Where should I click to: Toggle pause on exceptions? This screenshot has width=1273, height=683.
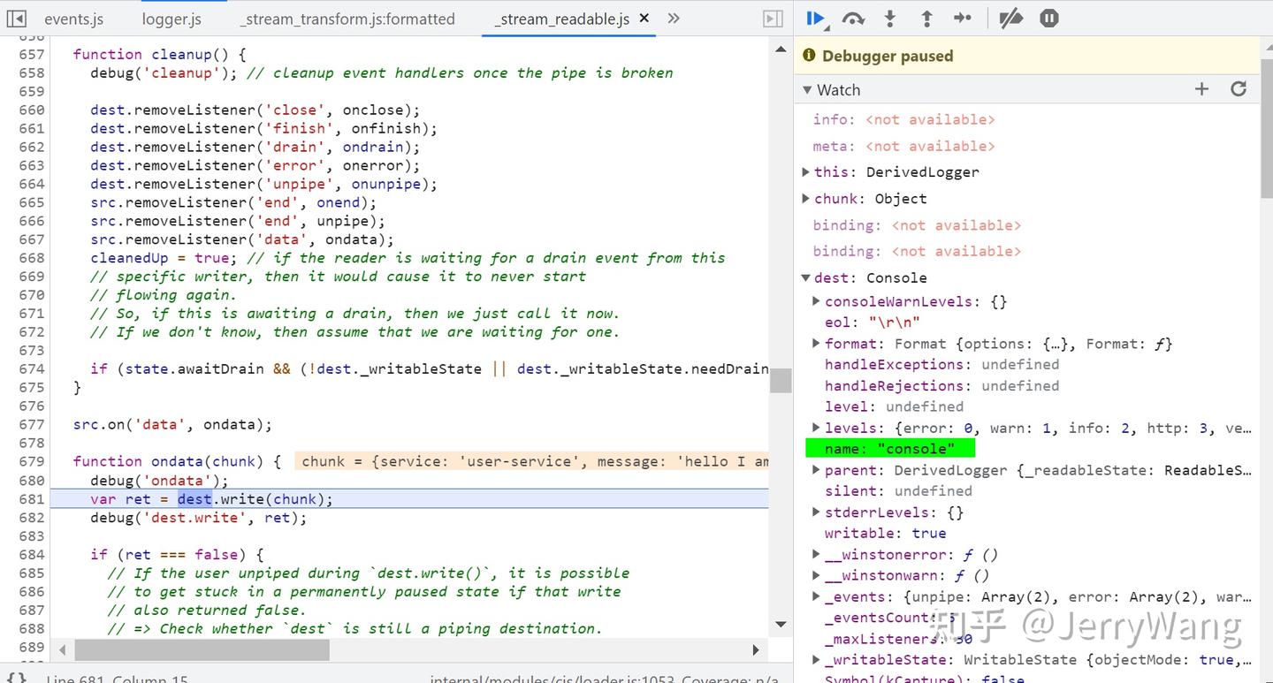[1049, 19]
